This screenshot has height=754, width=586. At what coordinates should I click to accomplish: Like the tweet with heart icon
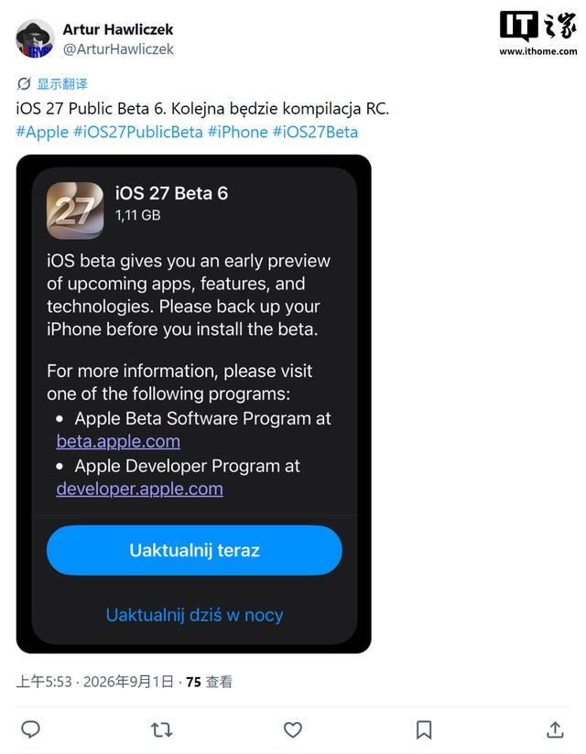pos(292,730)
